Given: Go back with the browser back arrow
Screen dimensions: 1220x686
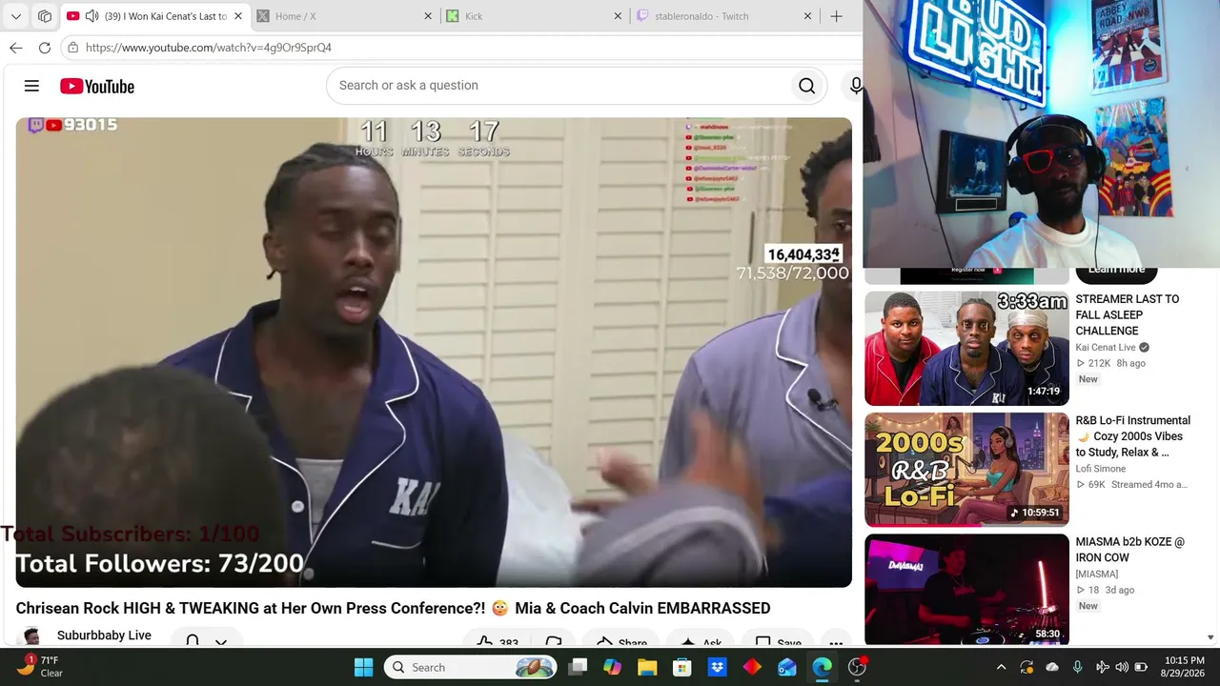Looking at the screenshot, I should (x=15, y=48).
